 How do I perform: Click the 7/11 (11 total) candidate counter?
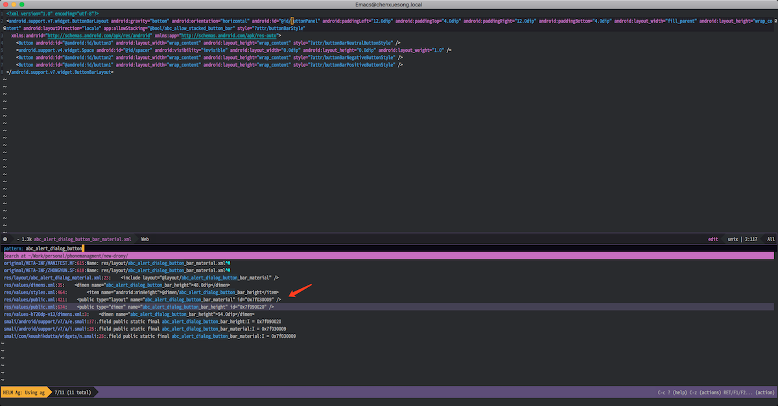click(73, 392)
